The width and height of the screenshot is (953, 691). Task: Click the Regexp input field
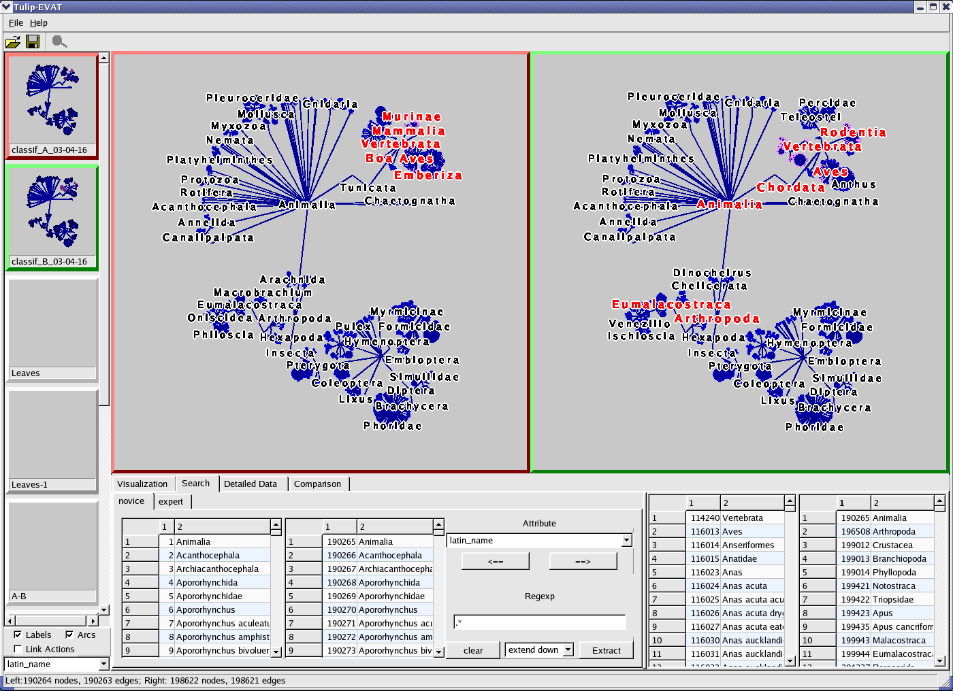(539, 622)
